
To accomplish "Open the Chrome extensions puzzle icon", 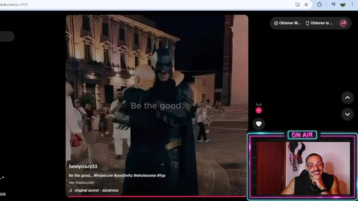I will tap(319, 4).
